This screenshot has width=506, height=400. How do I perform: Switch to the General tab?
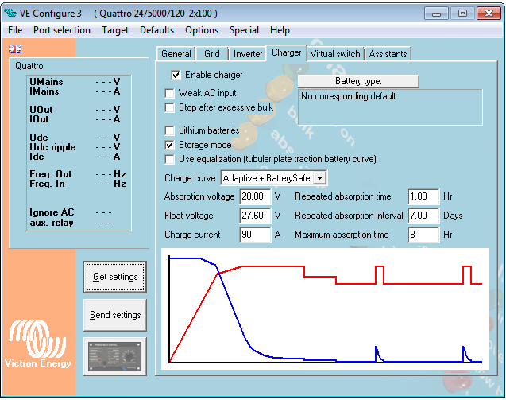176,54
